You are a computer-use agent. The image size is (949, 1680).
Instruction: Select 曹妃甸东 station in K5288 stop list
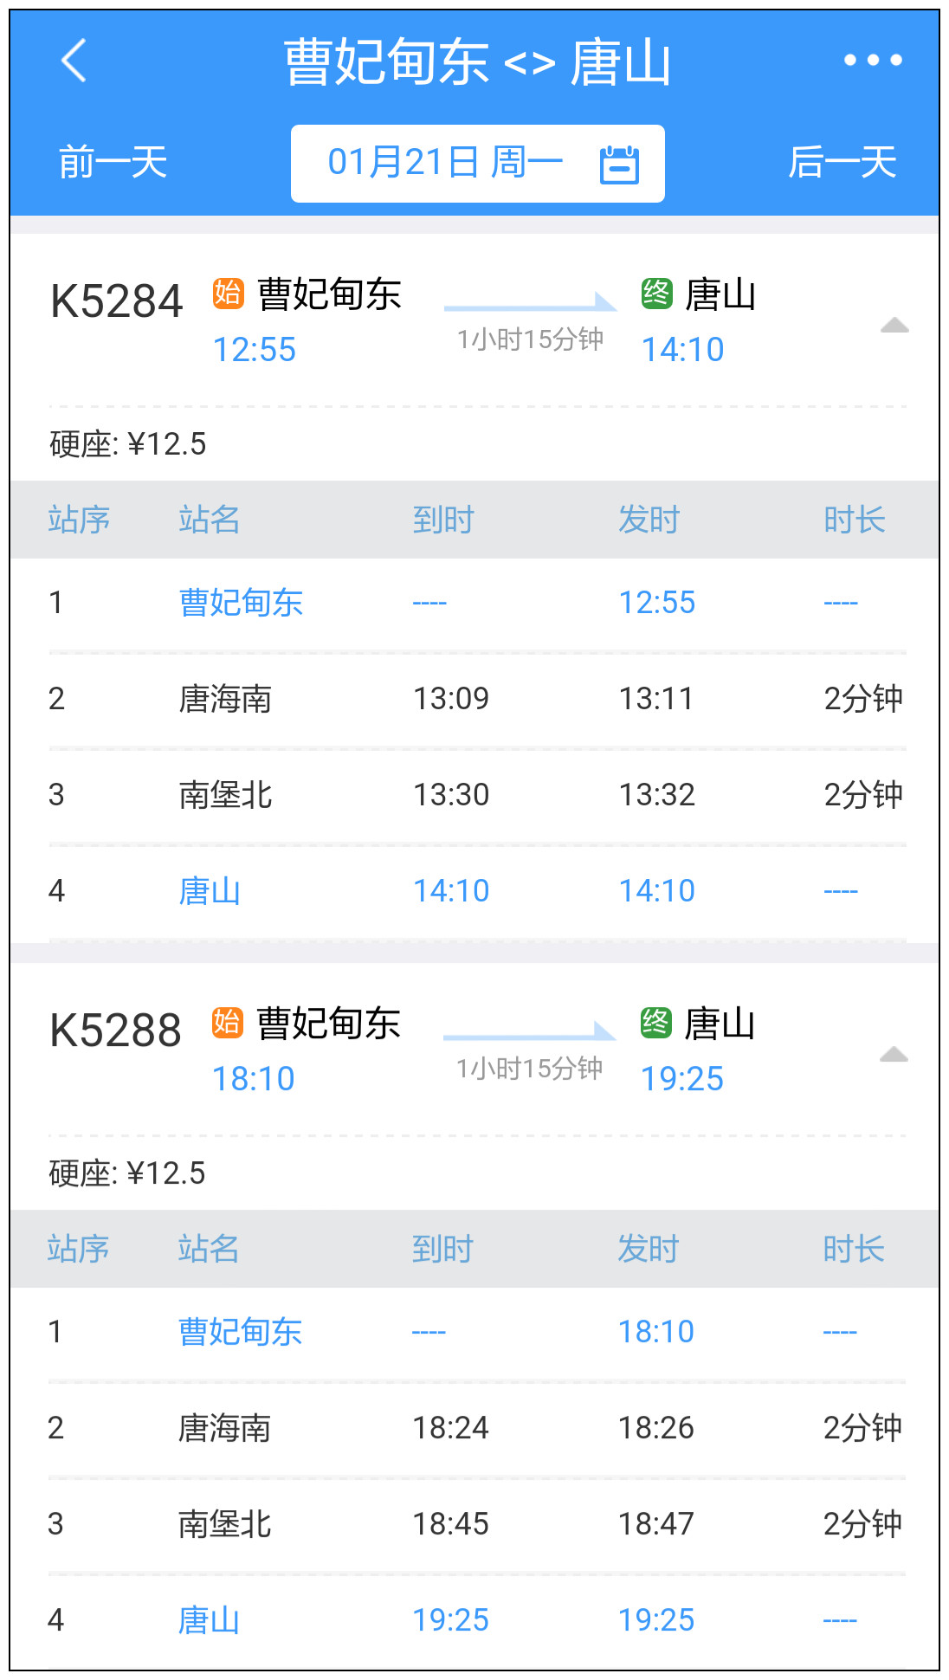pos(240,1332)
